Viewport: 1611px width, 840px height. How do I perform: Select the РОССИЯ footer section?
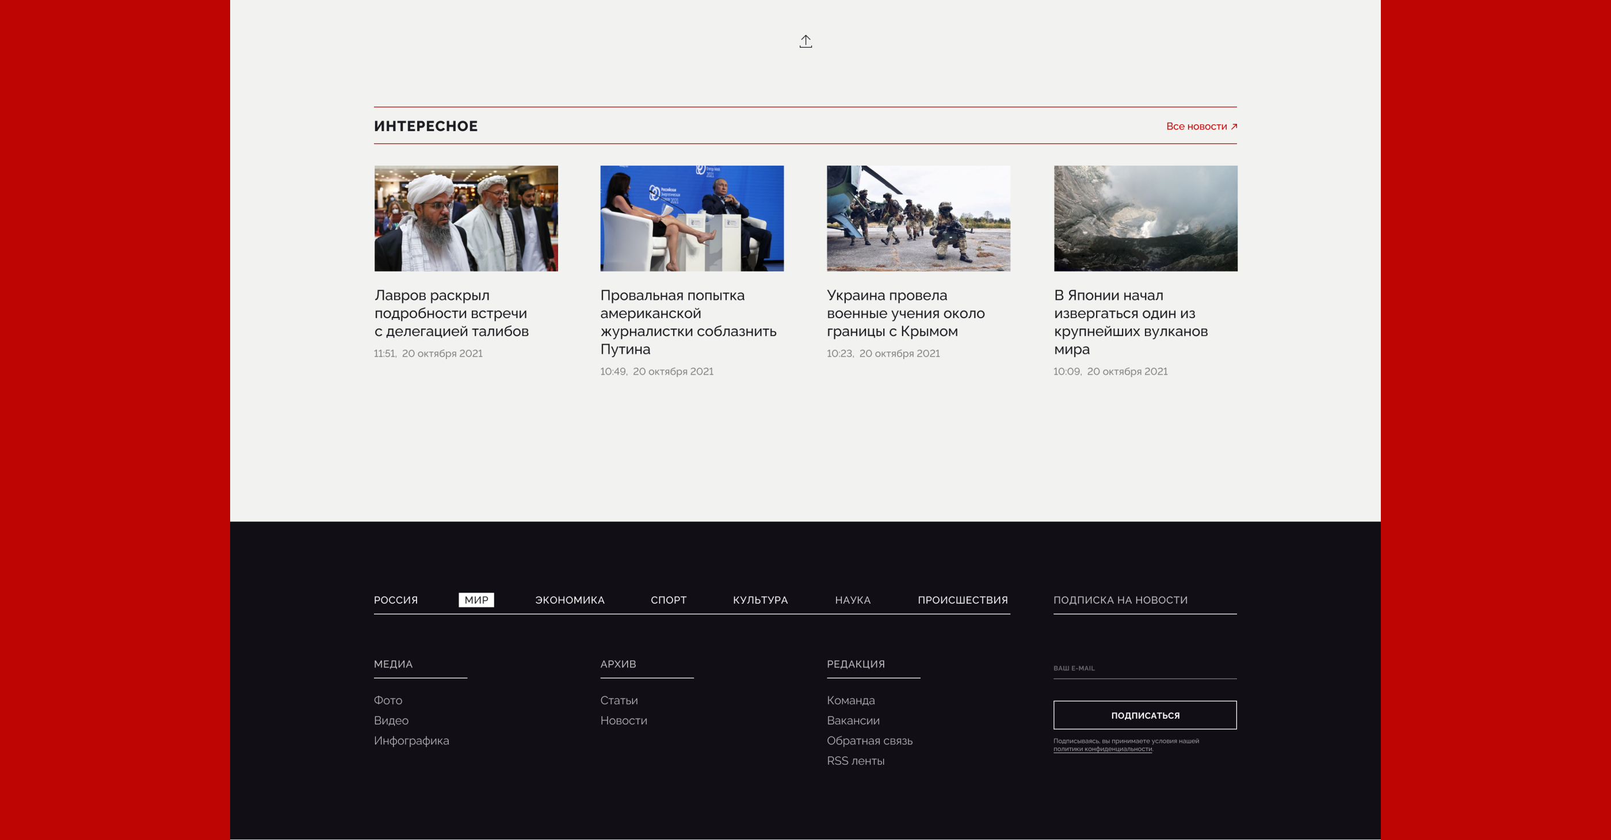click(395, 600)
